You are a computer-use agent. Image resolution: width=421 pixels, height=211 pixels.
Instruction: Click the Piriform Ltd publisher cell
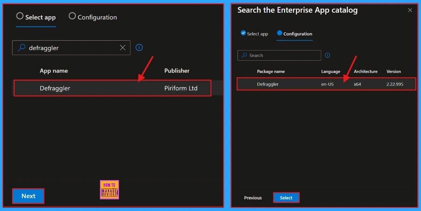coord(181,88)
